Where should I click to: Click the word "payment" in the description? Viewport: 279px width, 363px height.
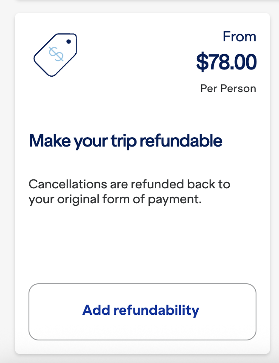(179, 199)
